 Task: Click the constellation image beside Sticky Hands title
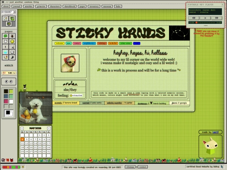pos(179,33)
